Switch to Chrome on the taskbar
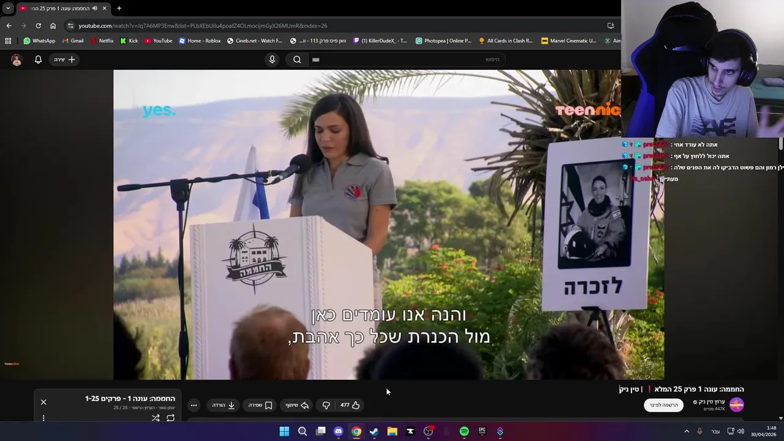Viewport: 784px width, 441px height. pyautogui.click(x=356, y=431)
